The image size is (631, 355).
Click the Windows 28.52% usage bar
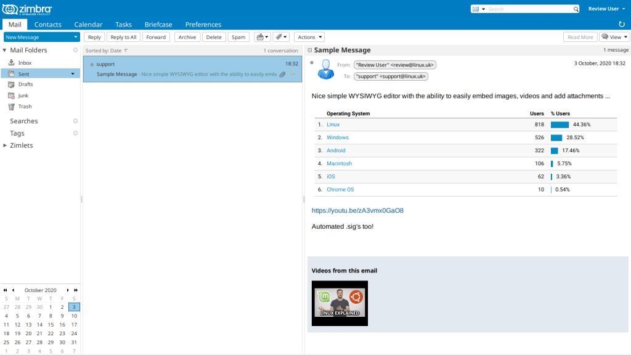(556, 137)
